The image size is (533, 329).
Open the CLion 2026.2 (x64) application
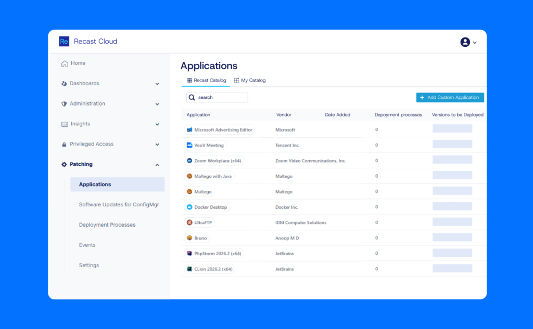click(x=210, y=269)
